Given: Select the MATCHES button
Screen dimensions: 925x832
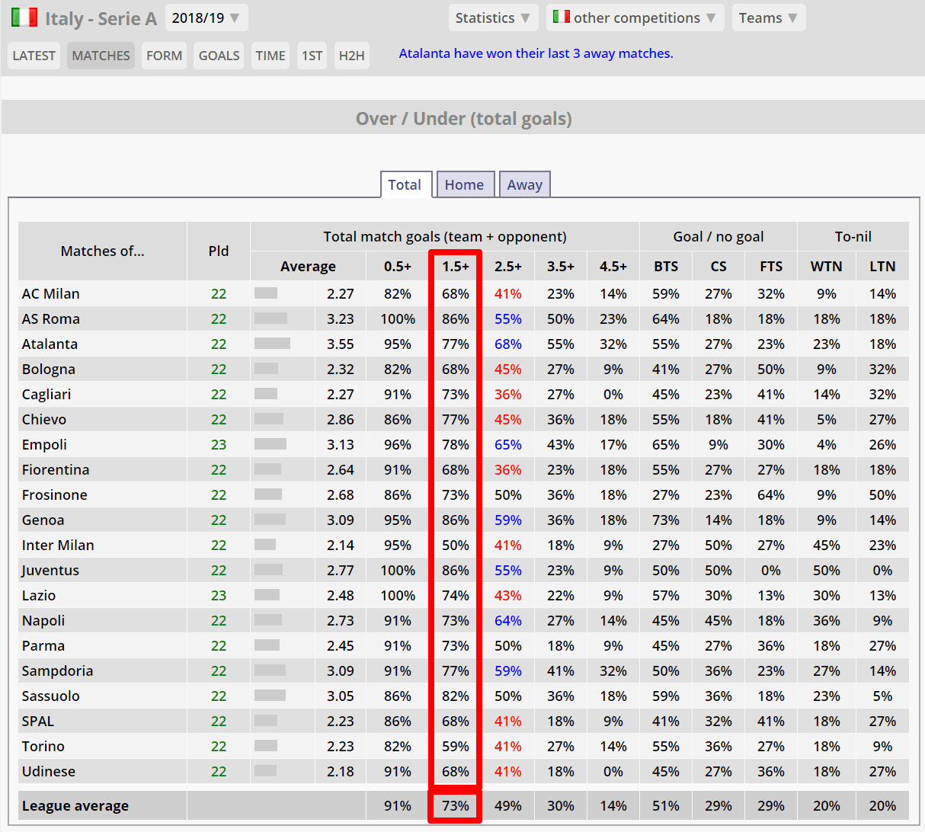Looking at the screenshot, I should tap(101, 56).
